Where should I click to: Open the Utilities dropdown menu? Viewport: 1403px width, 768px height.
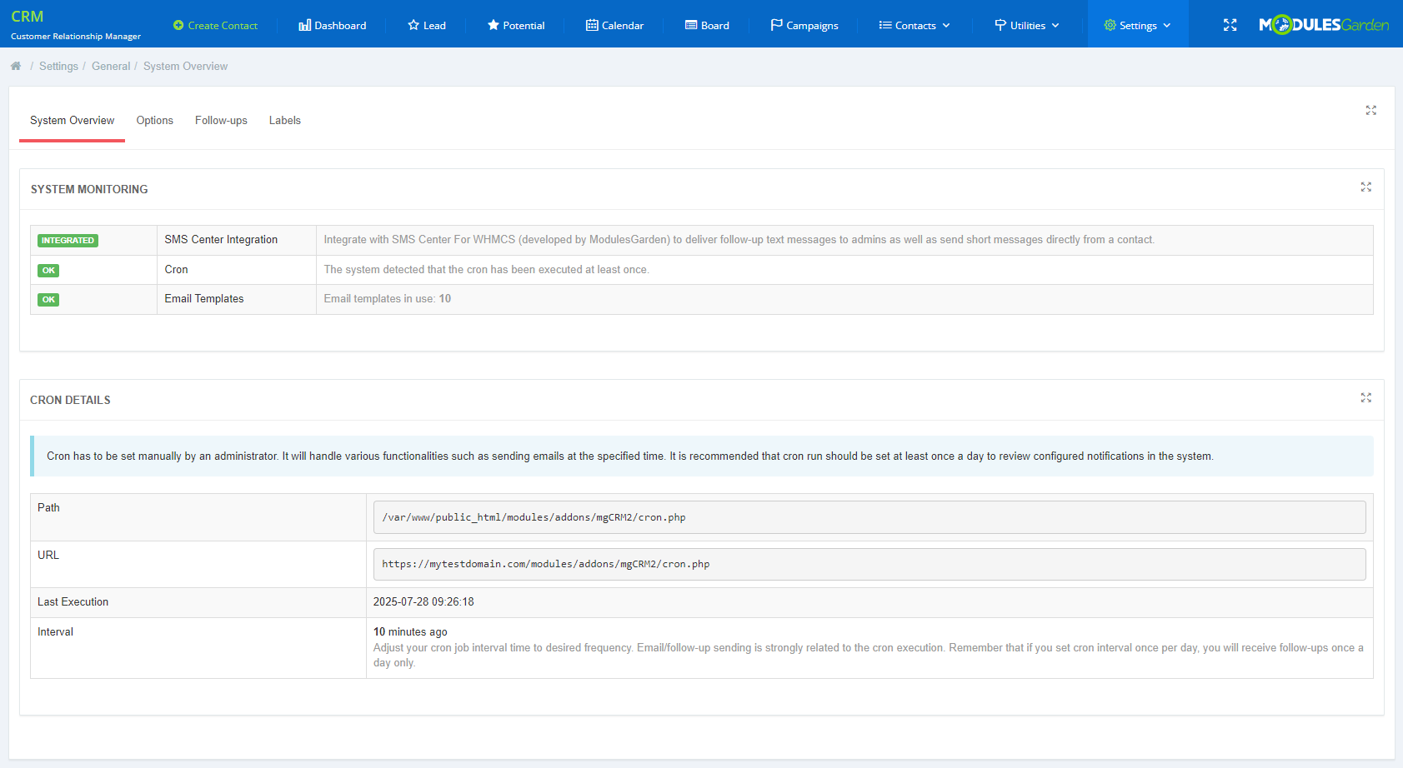1026,25
